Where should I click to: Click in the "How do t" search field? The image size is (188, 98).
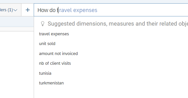tap(111, 10)
